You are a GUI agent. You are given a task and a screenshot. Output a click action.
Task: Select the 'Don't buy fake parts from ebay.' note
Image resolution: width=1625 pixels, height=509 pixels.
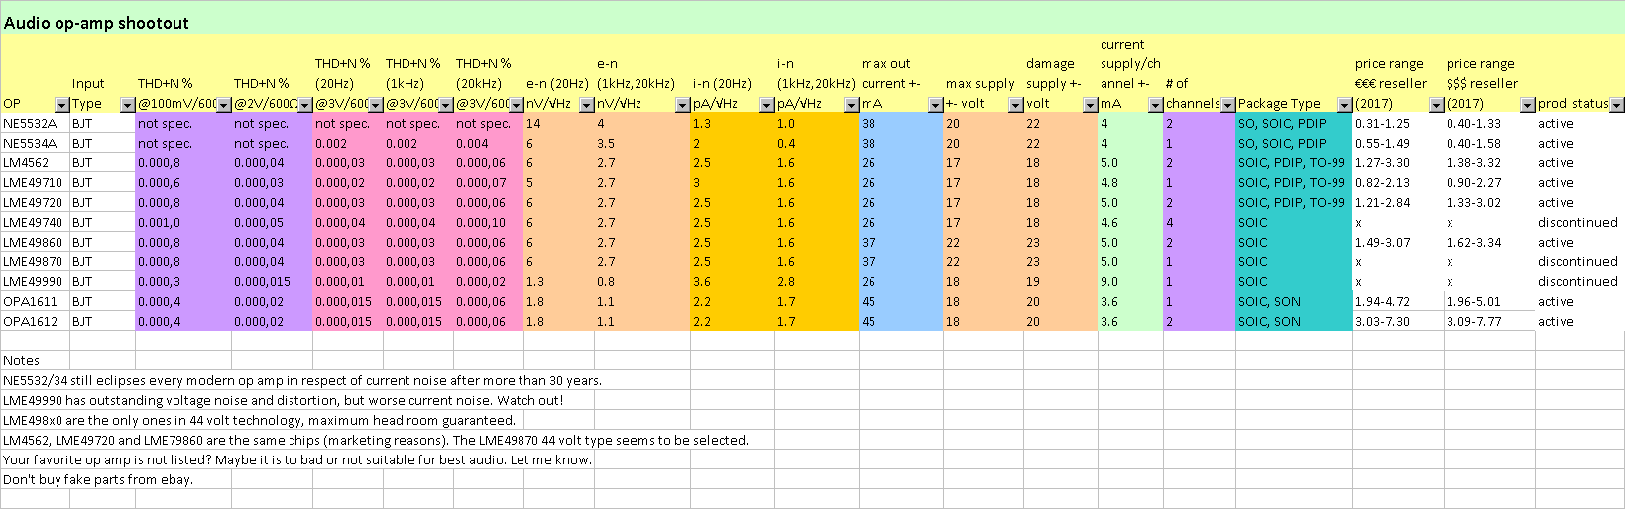[98, 480]
